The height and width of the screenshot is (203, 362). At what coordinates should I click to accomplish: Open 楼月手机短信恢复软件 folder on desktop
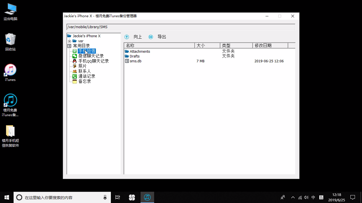click(x=10, y=136)
